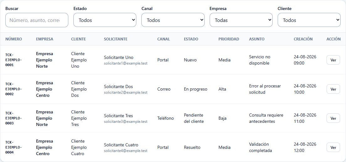Expand the Empresa filter dropdown
This screenshot has height=162, width=346.
coord(241,20)
